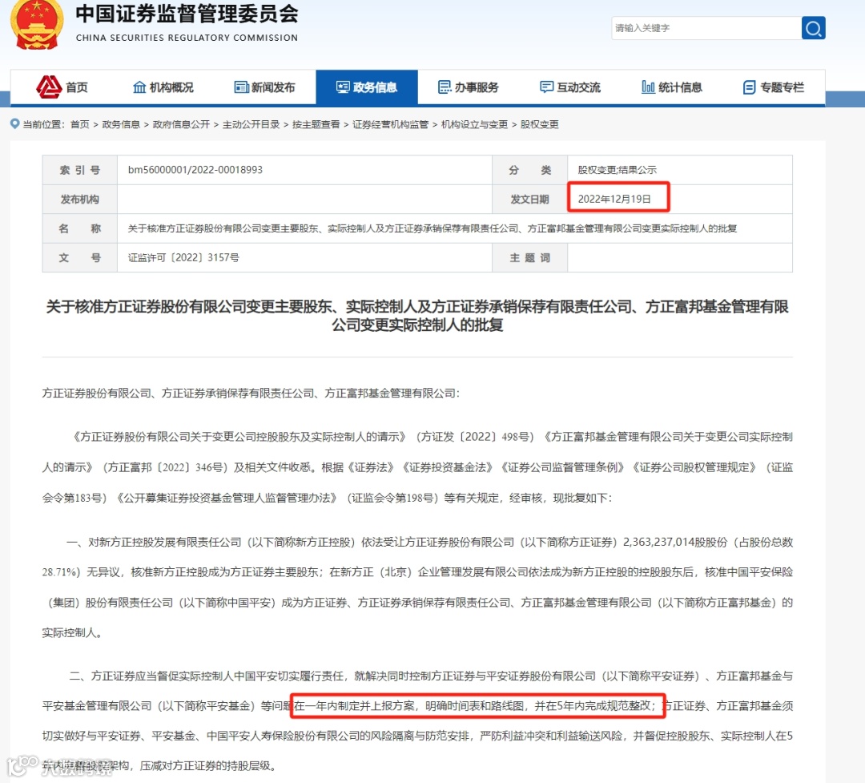Click the 主题词 label cell

pos(529,258)
